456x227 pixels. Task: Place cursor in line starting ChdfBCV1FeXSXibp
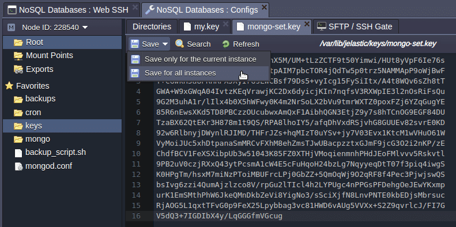tap(300, 153)
